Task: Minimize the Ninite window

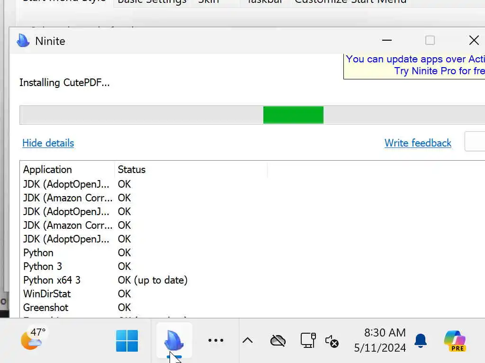Action: (x=386, y=41)
